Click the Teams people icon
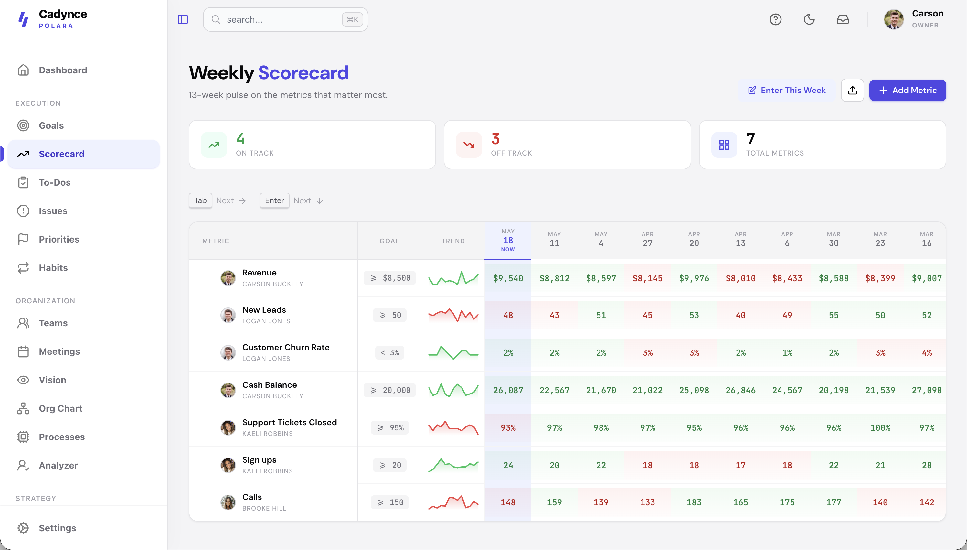The width and height of the screenshot is (967, 550). [x=23, y=323]
